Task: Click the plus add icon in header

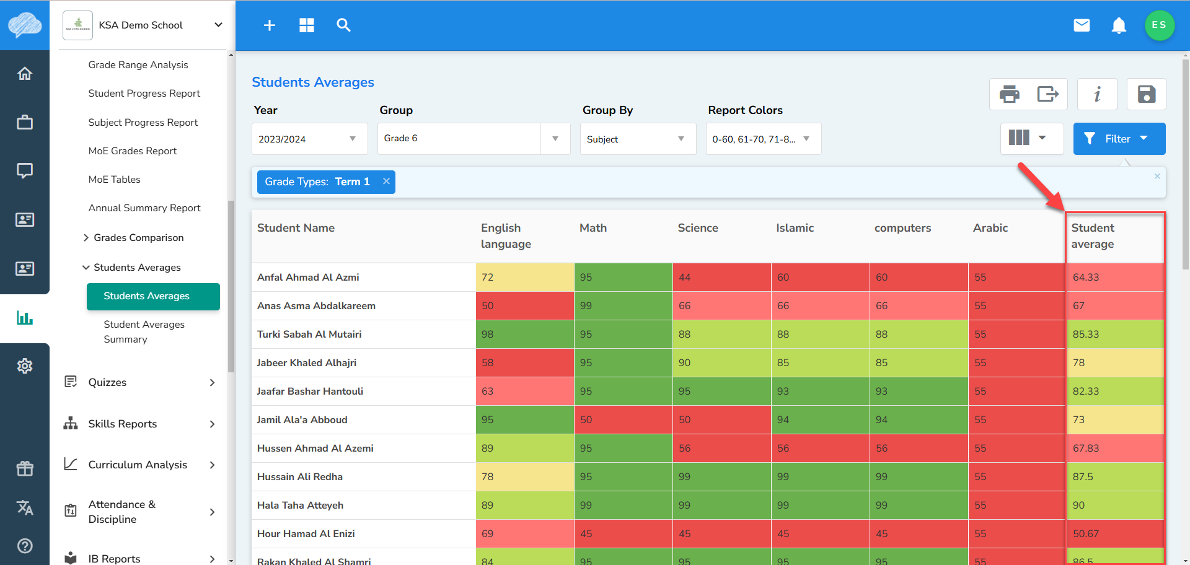Action: [x=270, y=25]
